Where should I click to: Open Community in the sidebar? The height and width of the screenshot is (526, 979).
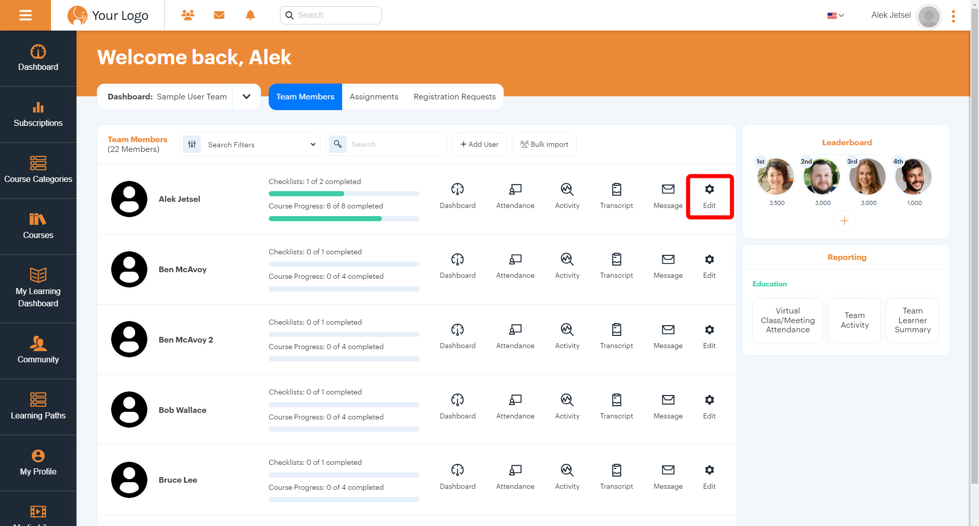(38, 351)
